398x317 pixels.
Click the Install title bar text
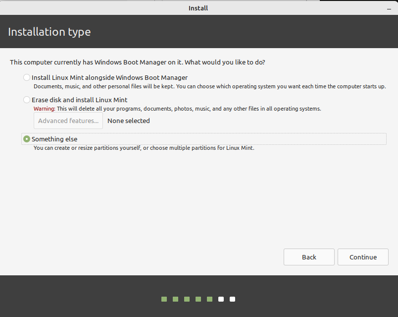point(199,8)
